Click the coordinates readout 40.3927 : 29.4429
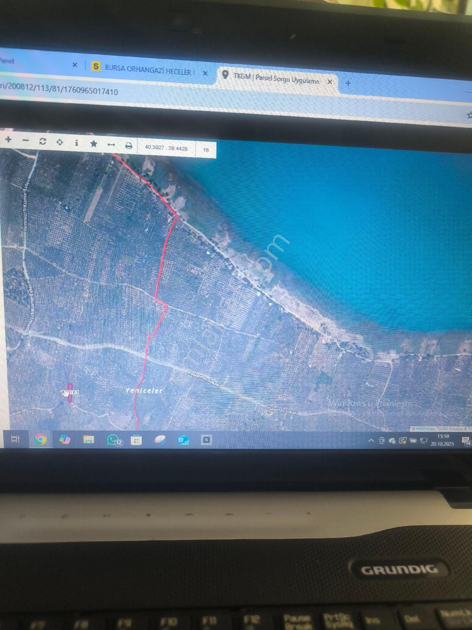The height and width of the screenshot is (630, 472). point(166,148)
